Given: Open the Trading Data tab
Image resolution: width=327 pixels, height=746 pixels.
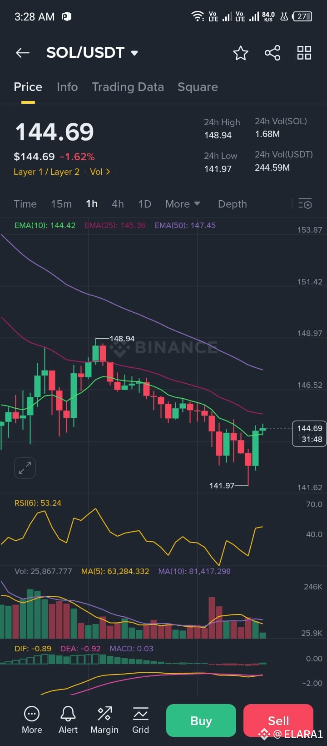Looking at the screenshot, I should pyautogui.click(x=128, y=87).
